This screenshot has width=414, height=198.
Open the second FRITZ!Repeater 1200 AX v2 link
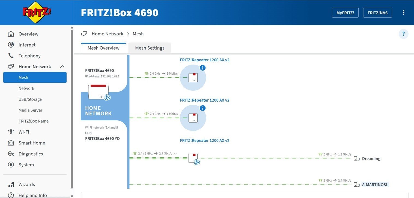[x=205, y=100]
